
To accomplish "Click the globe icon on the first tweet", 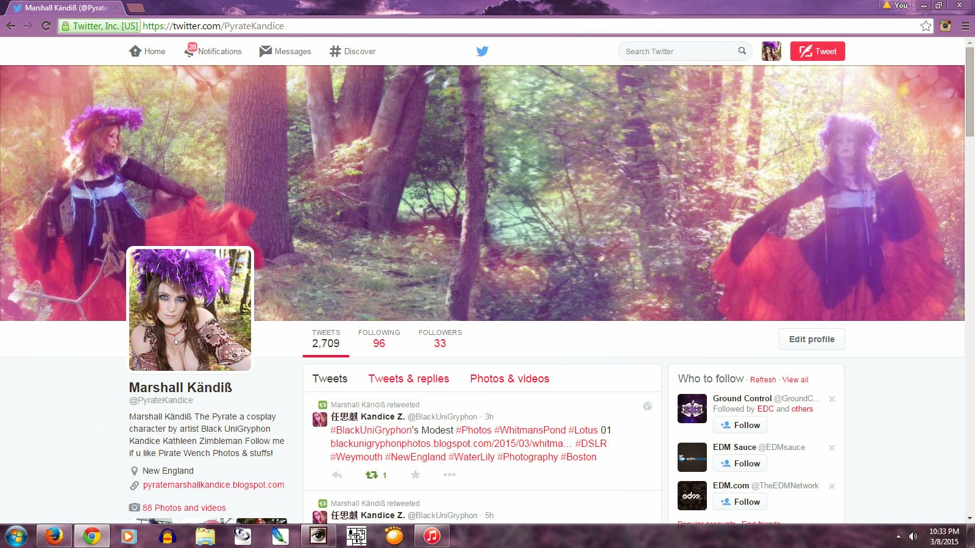I will (648, 406).
